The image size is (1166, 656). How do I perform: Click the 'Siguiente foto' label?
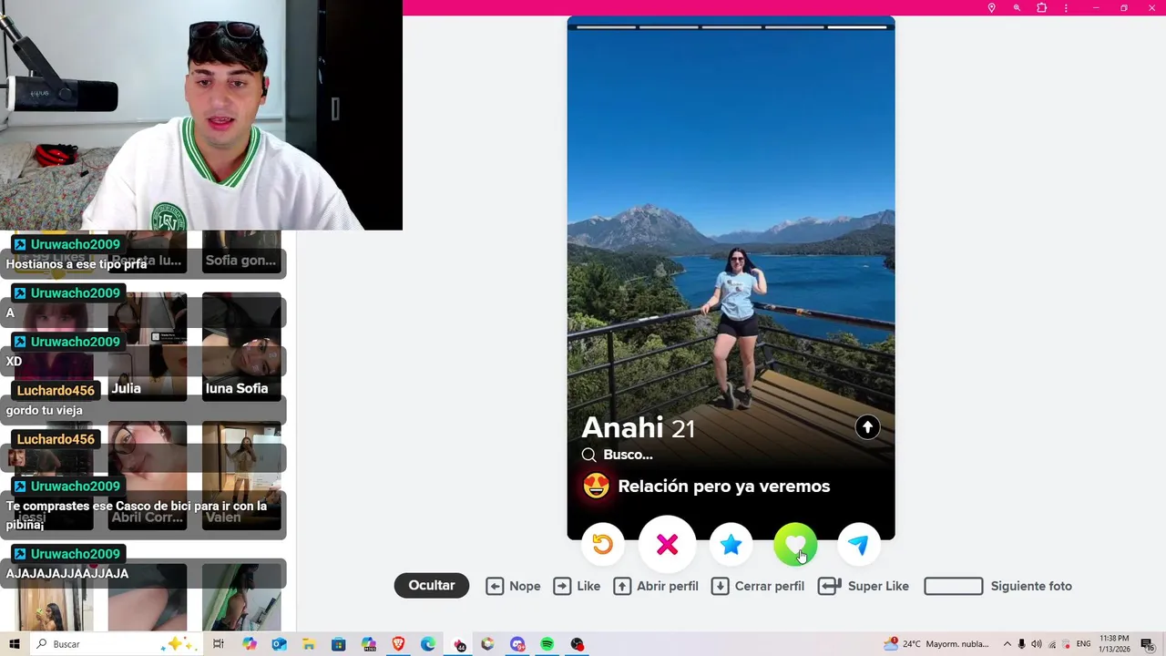click(x=1031, y=586)
